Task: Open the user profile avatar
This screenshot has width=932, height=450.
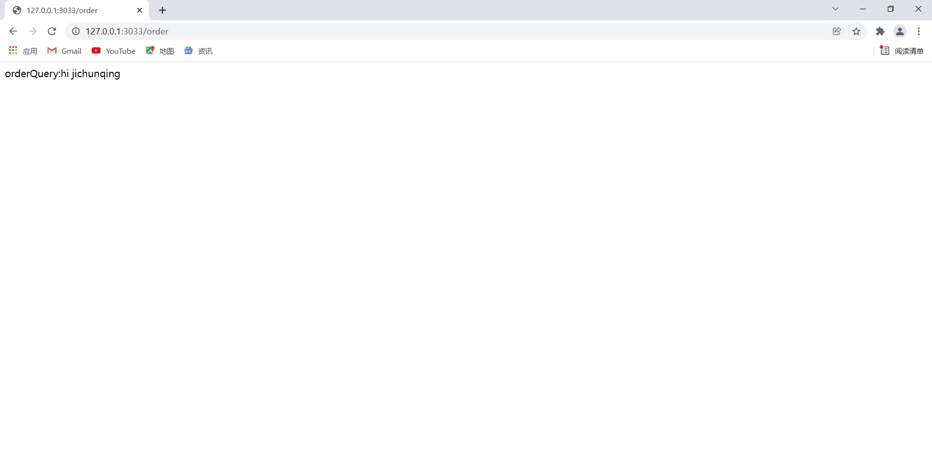Action: (x=900, y=32)
